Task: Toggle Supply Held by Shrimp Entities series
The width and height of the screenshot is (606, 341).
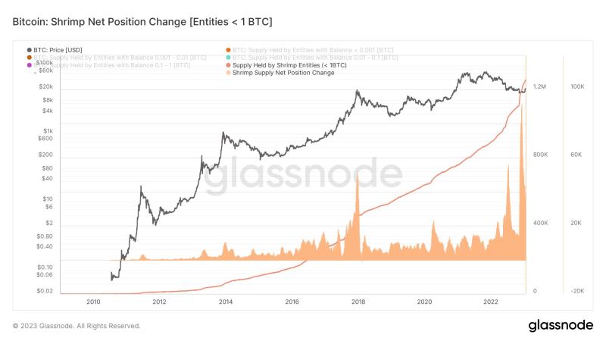Action: pyautogui.click(x=289, y=65)
